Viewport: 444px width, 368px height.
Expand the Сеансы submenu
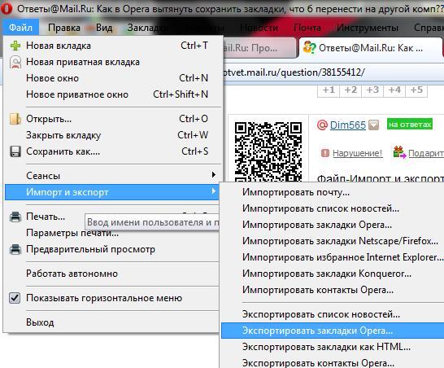(112, 176)
